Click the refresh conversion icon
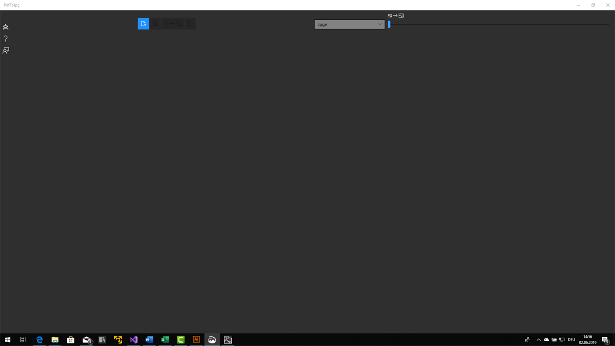The height and width of the screenshot is (346, 615). point(190,23)
